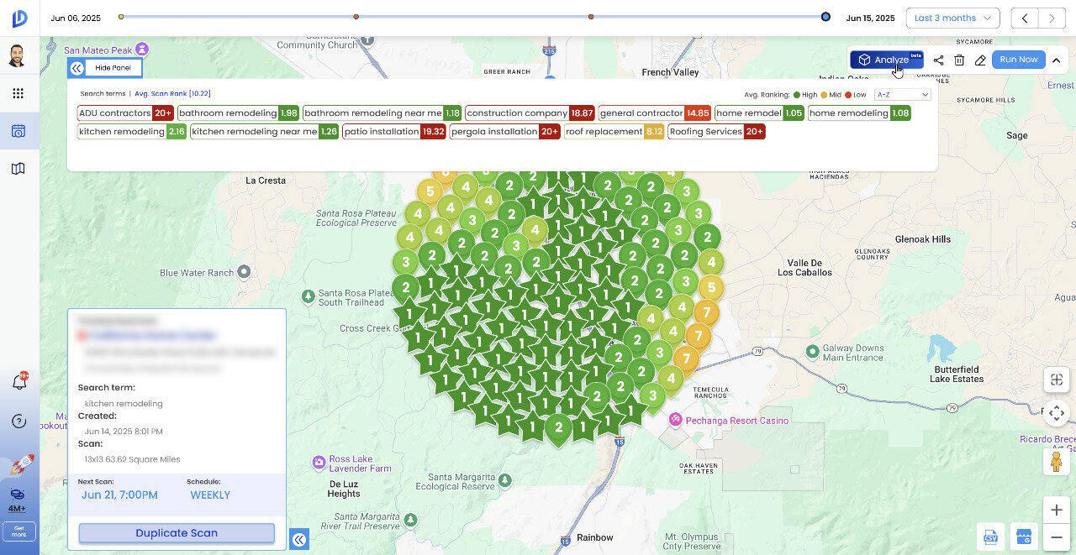Open the scheduled scans calendar icon
Image resolution: width=1076 pixels, height=555 pixels.
[18, 131]
